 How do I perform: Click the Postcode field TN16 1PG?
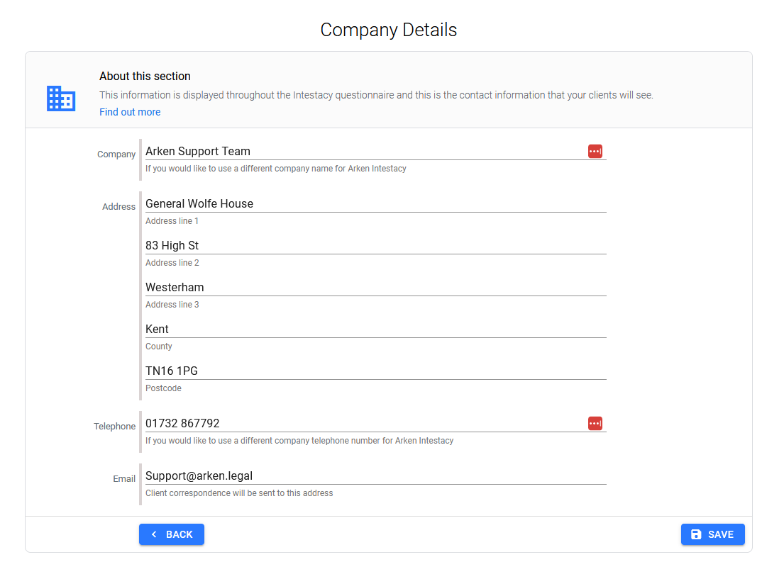coord(375,371)
